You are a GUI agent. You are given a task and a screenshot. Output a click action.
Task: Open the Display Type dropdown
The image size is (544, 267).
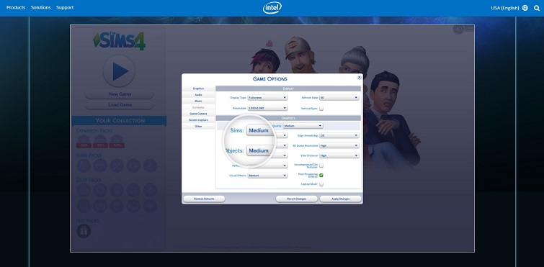[x=267, y=98]
